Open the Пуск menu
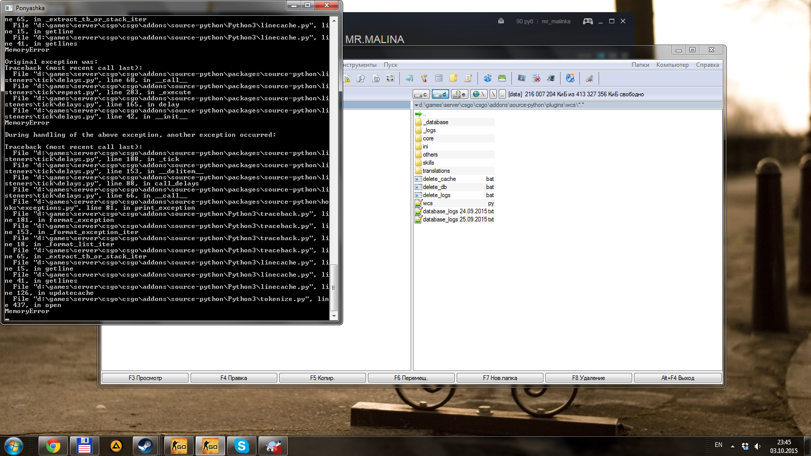Image resolution: width=811 pixels, height=456 pixels. coord(390,65)
